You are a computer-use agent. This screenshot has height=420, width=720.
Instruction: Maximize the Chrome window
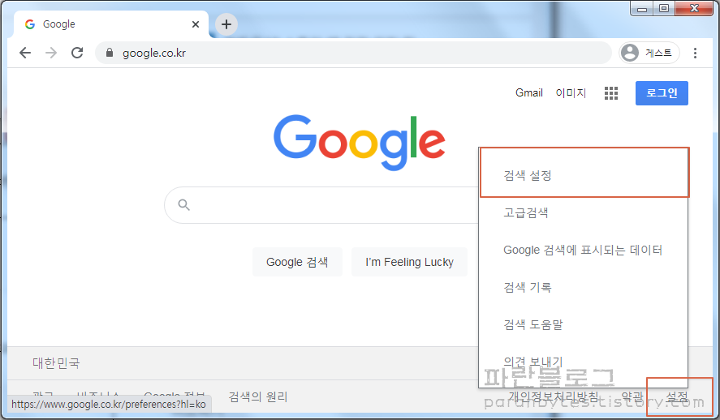tap(664, 9)
